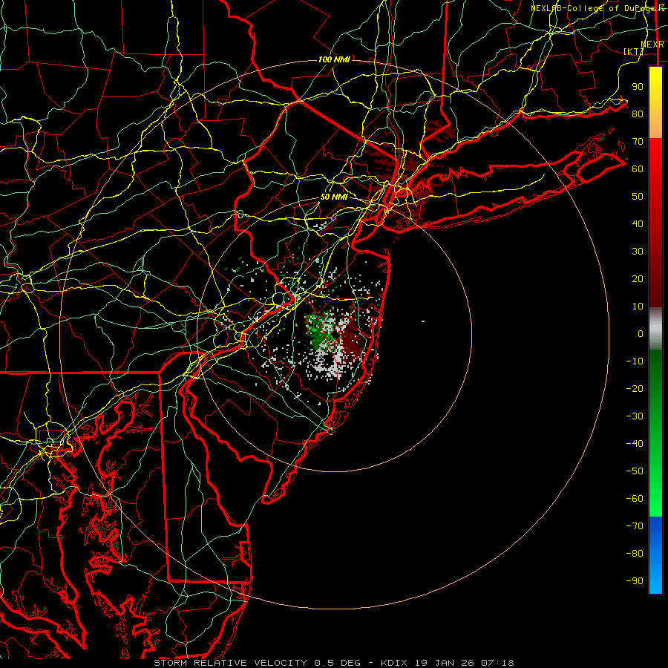This screenshot has width=668, height=668.
Task: Click the -10 value on velocity scale
Action: point(635,361)
